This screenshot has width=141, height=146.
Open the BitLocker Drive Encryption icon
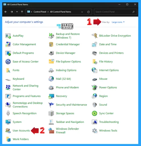(94, 36)
